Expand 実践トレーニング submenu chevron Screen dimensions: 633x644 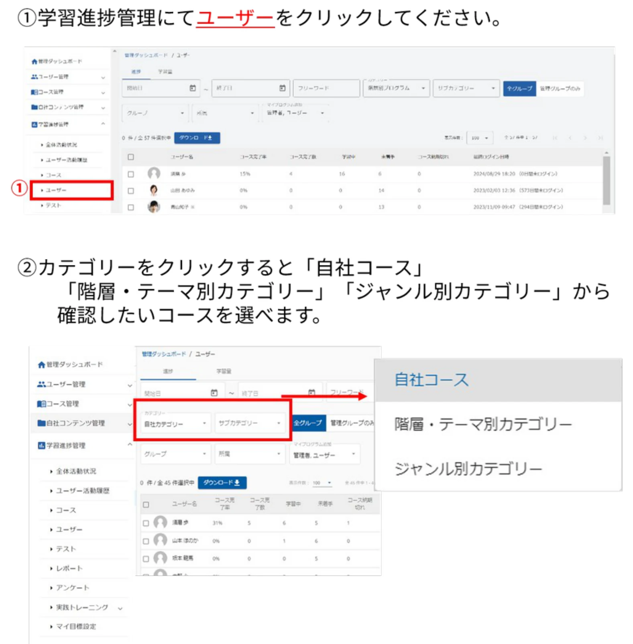click(120, 608)
